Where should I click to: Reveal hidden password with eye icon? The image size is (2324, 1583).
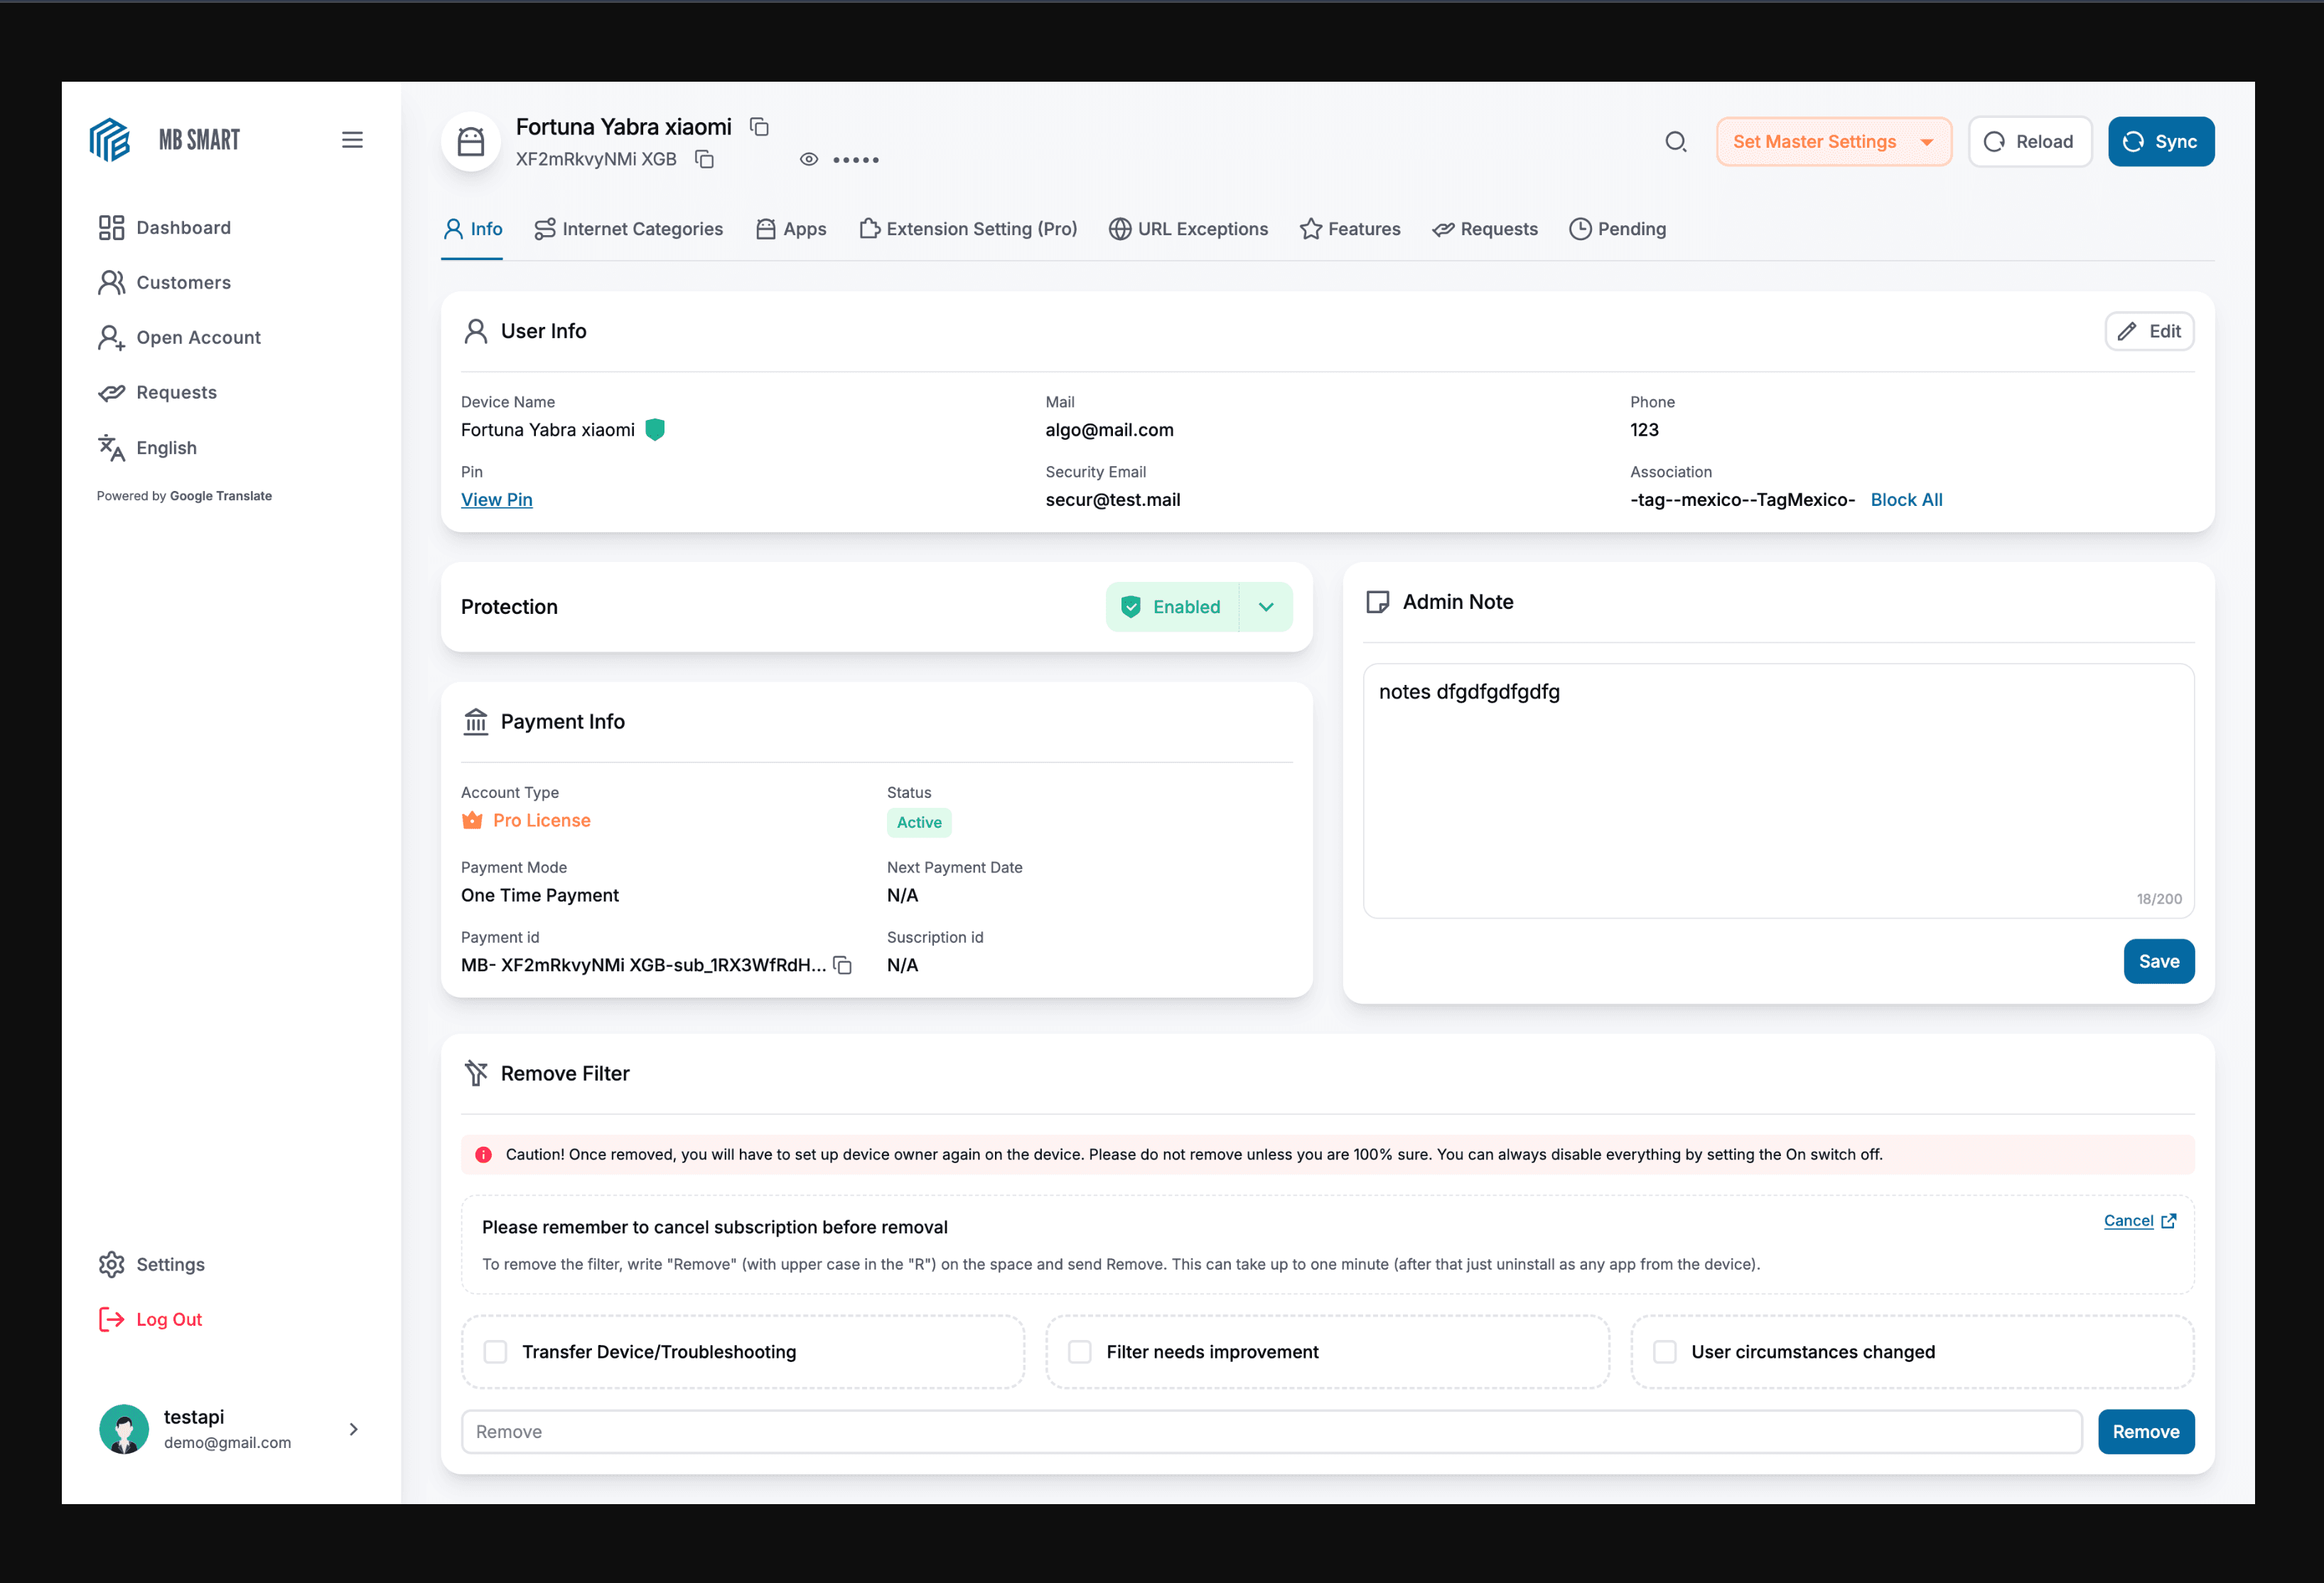click(808, 159)
